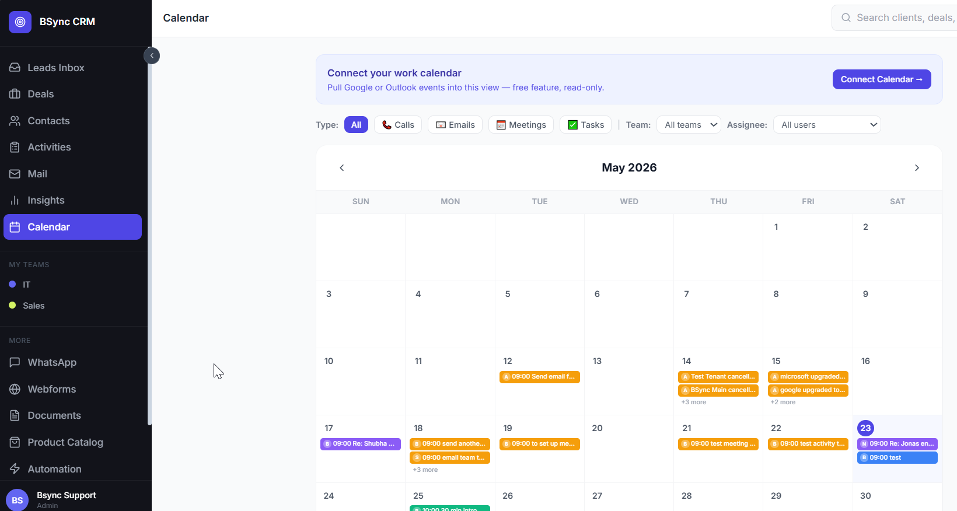The height and width of the screenshot is (511, 957).
Task: Open Insights in the sidebar
Action: click(72, 200)
